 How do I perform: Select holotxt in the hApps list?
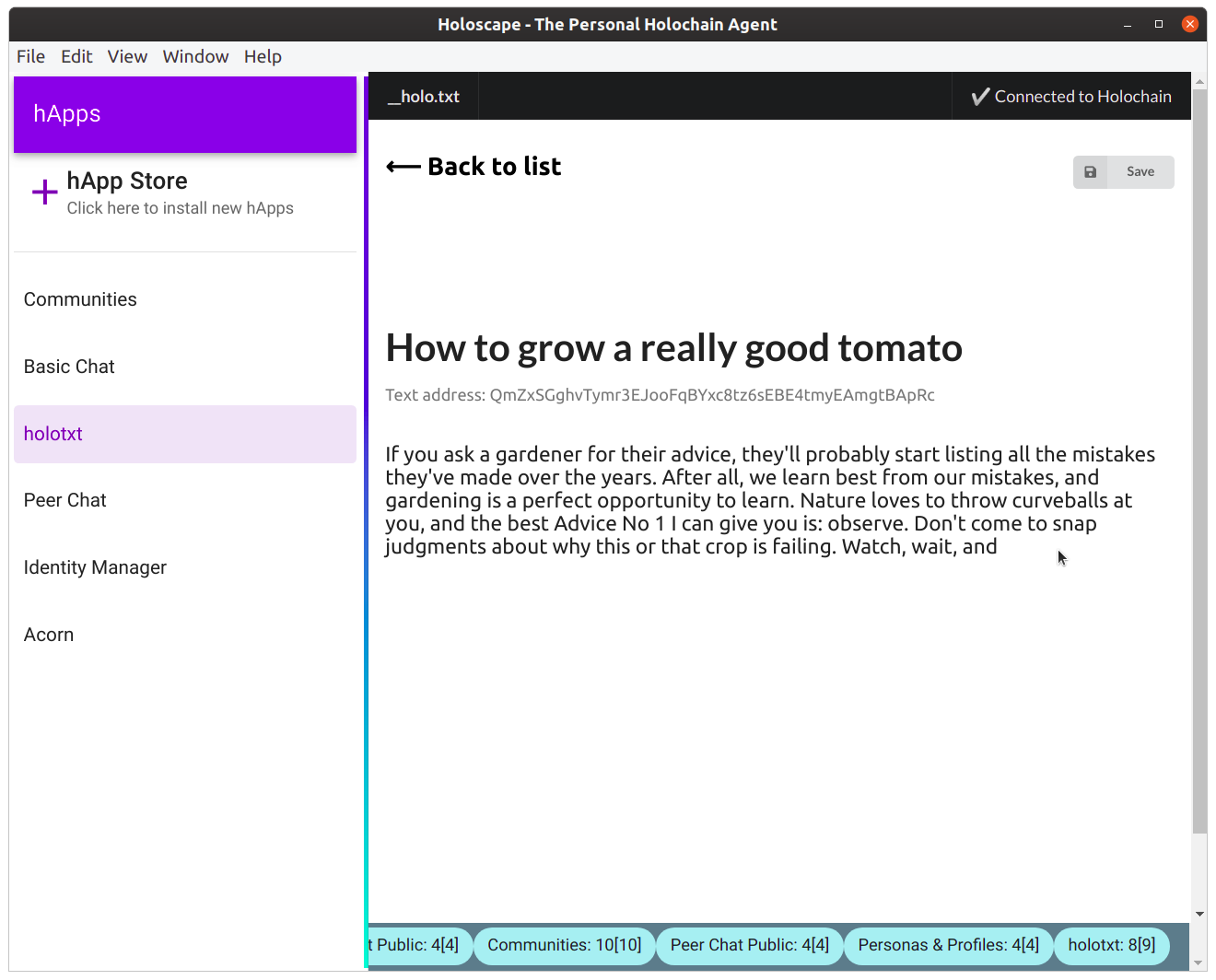pos(185,434)
